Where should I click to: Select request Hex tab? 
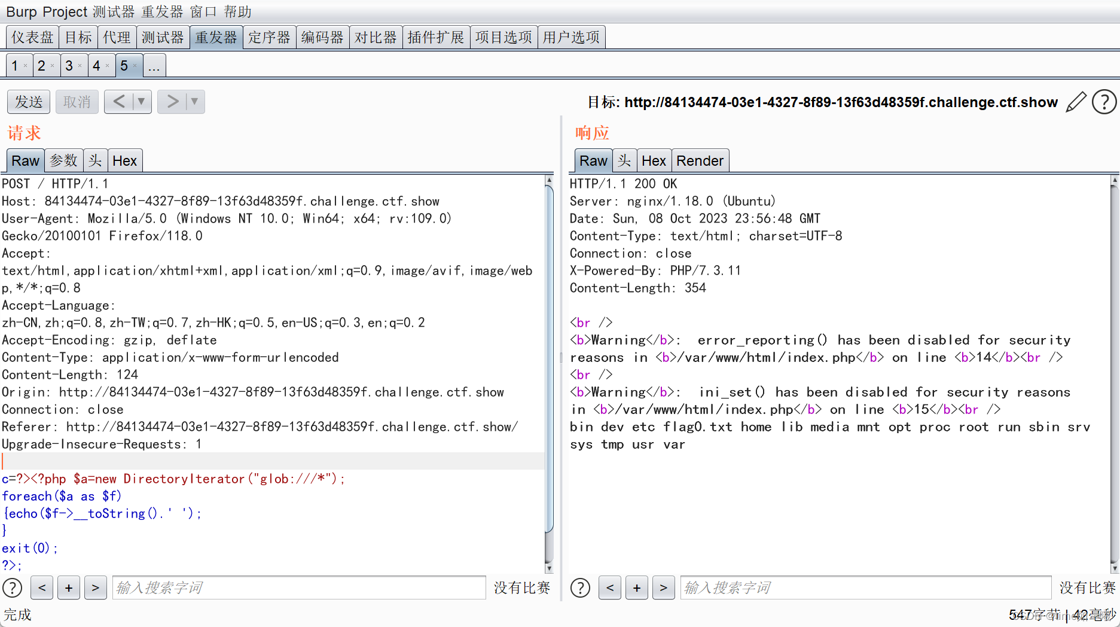(125, 160)
